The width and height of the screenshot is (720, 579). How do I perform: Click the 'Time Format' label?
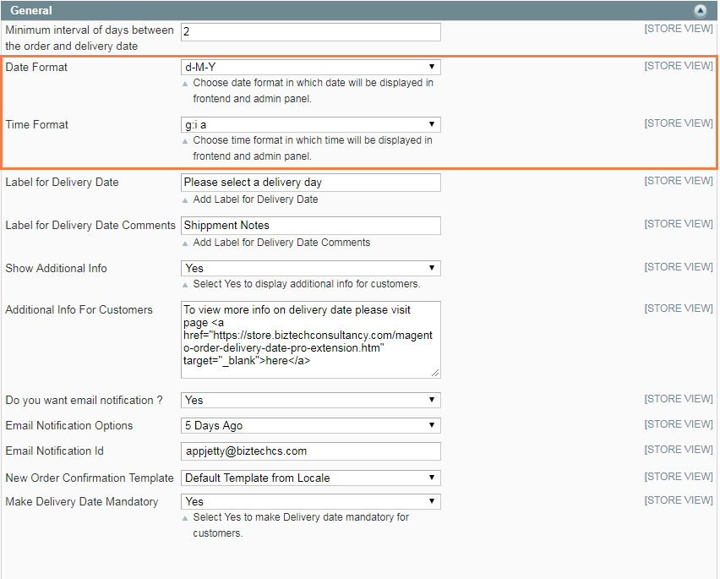tap(36, 124)
